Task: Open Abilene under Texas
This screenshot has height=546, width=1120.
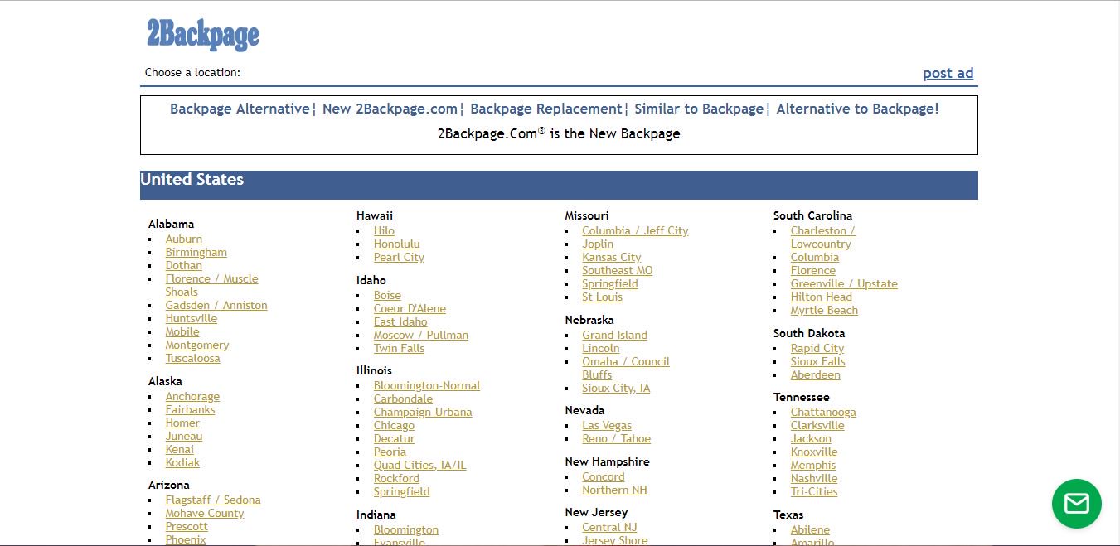Action: (810, 529)
